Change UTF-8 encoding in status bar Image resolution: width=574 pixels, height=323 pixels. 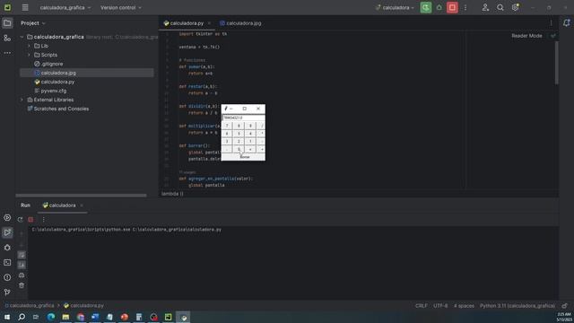440,305
